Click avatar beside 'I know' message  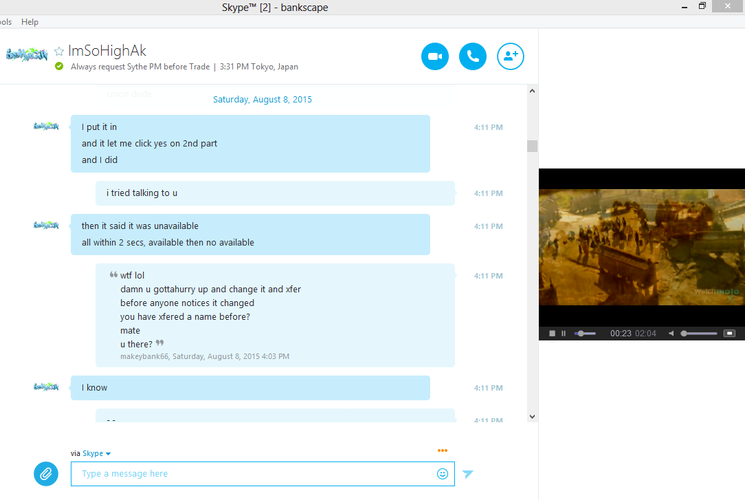pos(46,387)
